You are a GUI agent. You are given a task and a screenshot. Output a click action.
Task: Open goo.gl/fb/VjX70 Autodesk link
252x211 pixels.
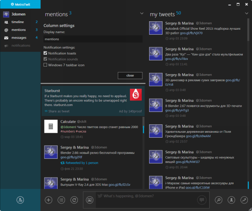[191, 33]
